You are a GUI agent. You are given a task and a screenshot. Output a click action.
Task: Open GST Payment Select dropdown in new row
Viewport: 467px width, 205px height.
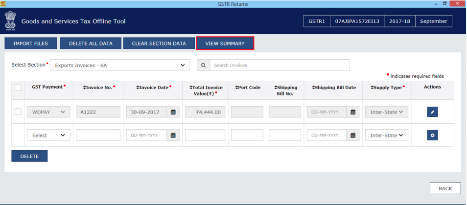[48, 135]
